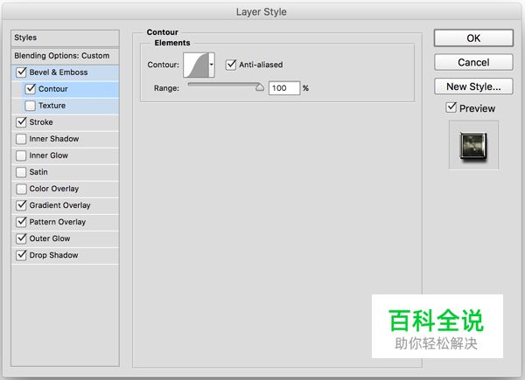Turn off the Drop Shadow checkbox
Screen dimensions: 525x380
point(21,255)
